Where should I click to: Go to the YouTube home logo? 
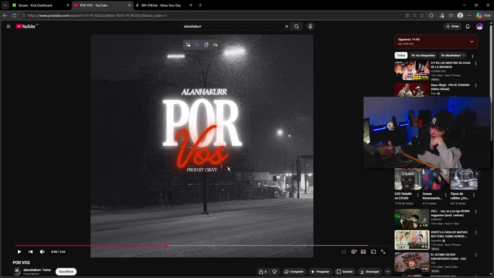coord(26,26)
